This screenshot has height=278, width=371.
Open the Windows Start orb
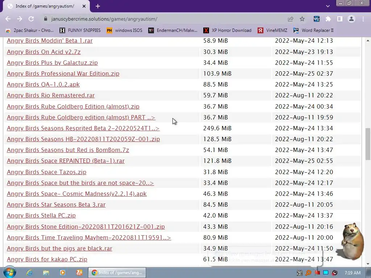tap(9, 273)
